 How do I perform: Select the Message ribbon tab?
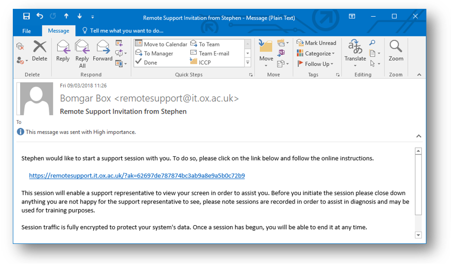59,31
